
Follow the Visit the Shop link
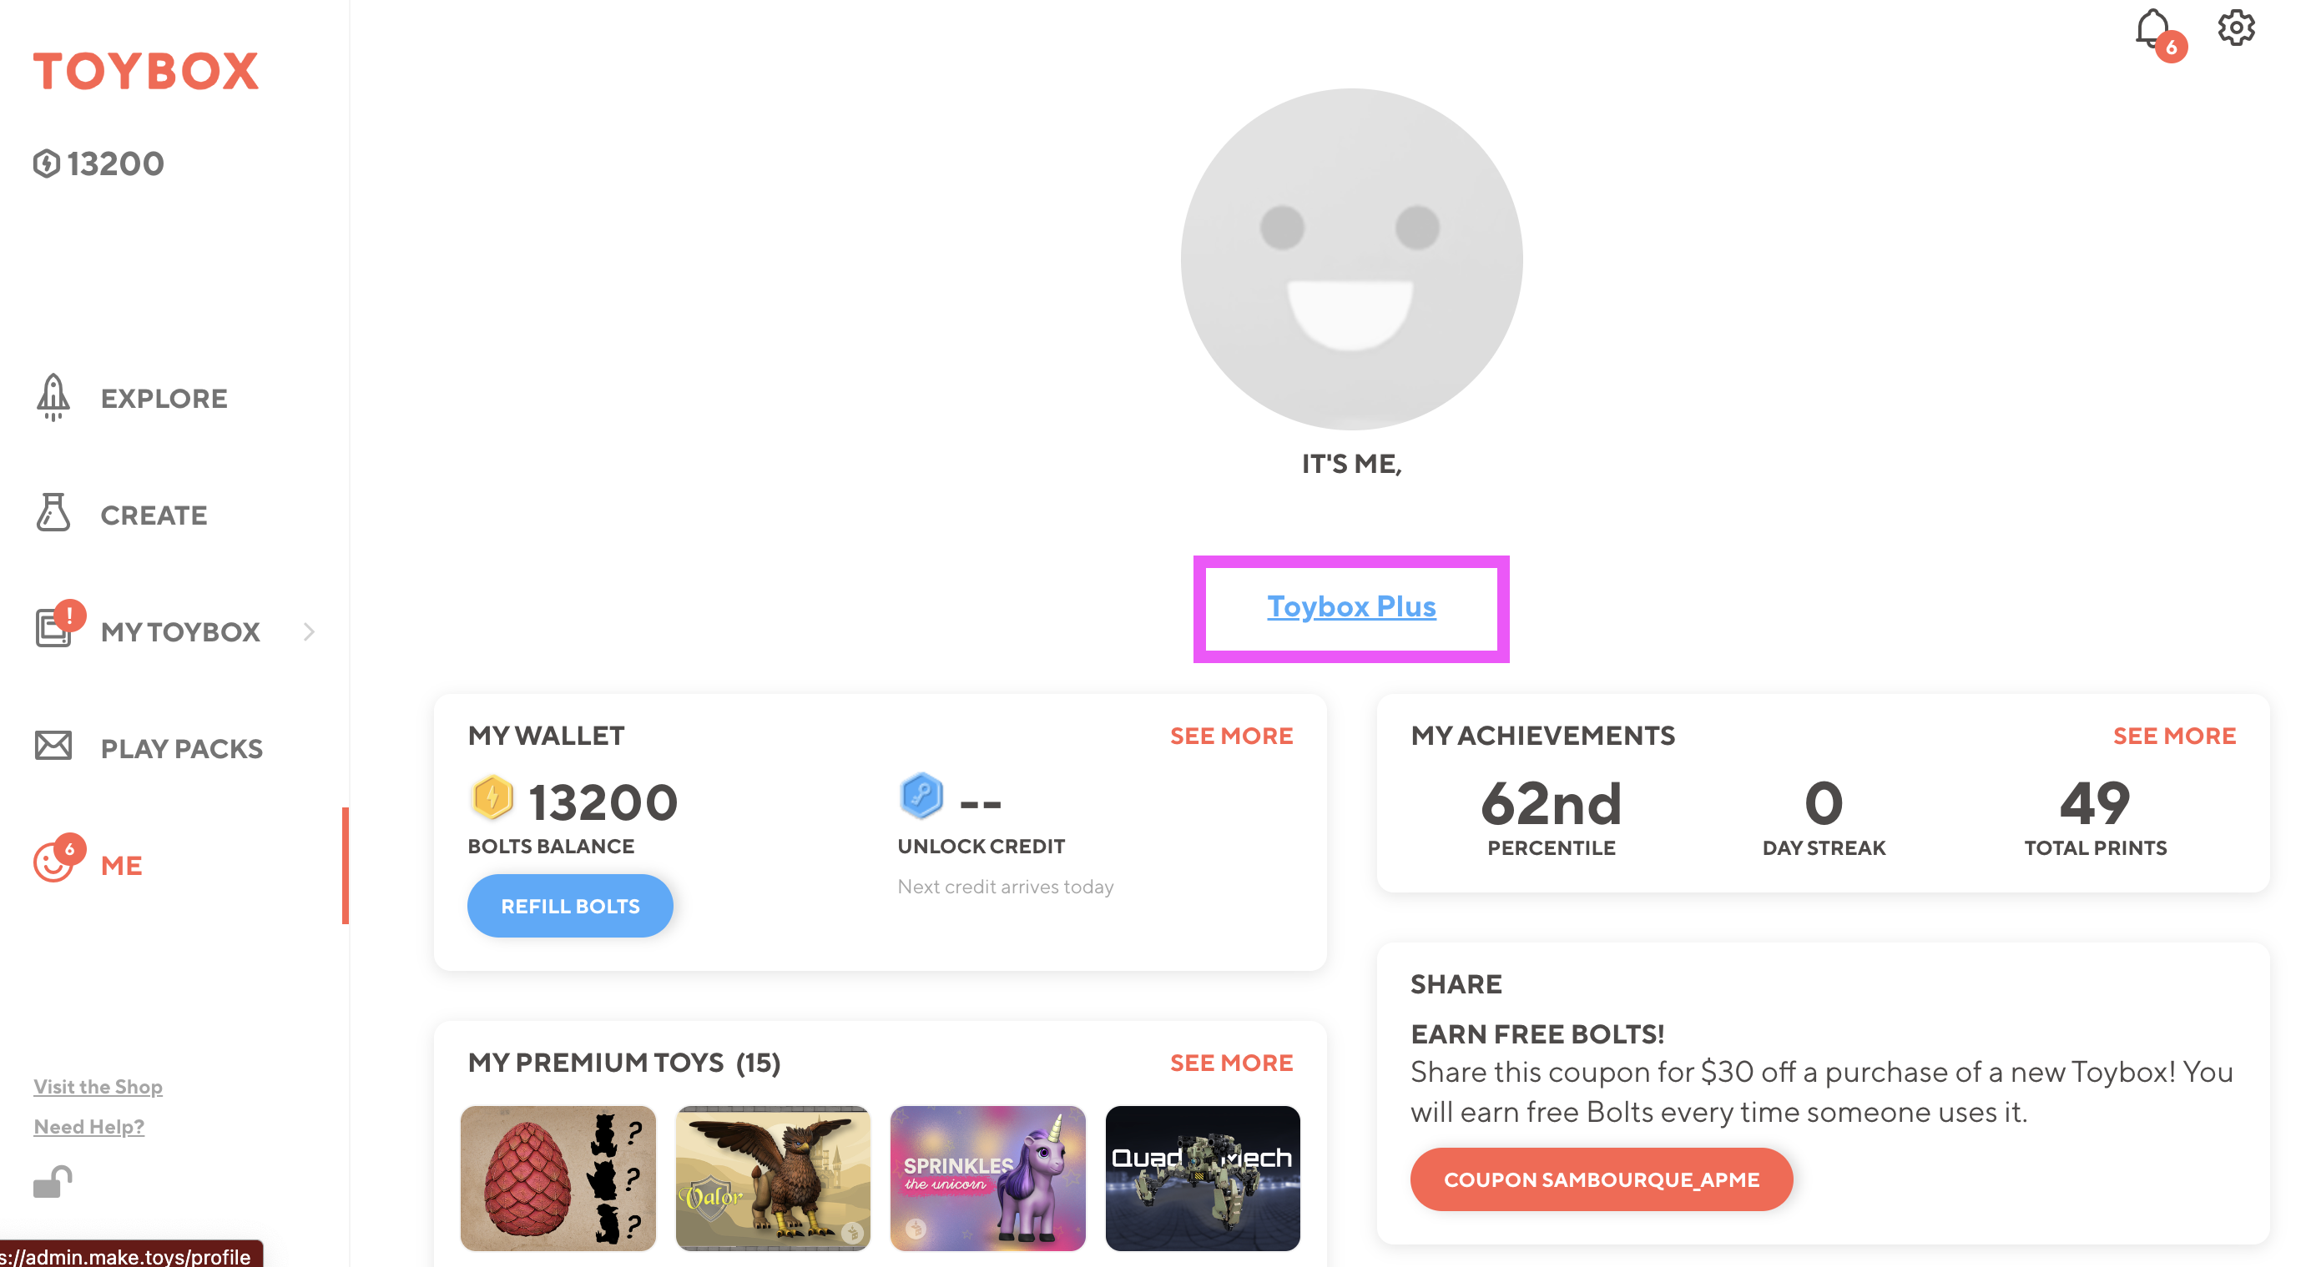coord(98,1087)
